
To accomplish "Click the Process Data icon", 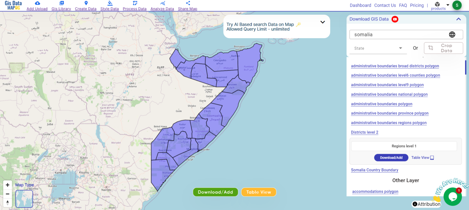I will click(x=134, y=3).
